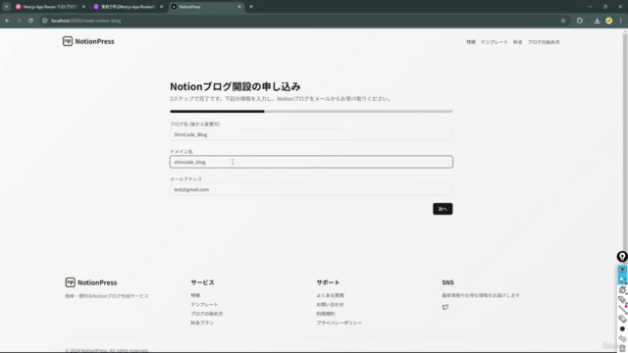Open the Chrome three-dot menu
The width and height of the screenshot is (628, 353).
point(620,21)
